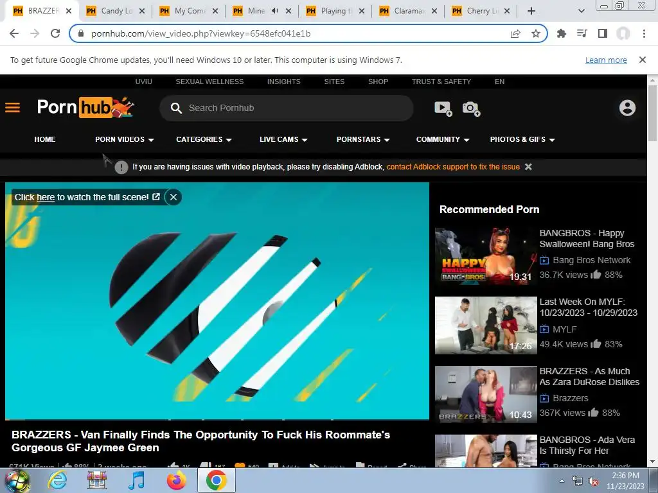Click the Bang Bros Network channel icon

pos(544,261)
